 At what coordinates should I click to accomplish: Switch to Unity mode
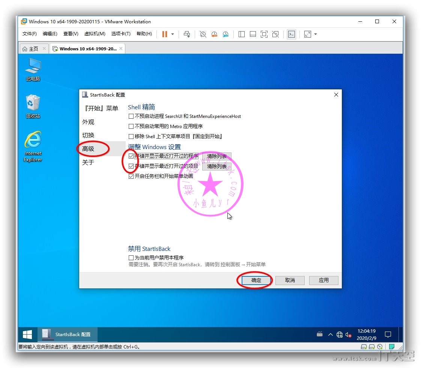click(x=275, y=34)
